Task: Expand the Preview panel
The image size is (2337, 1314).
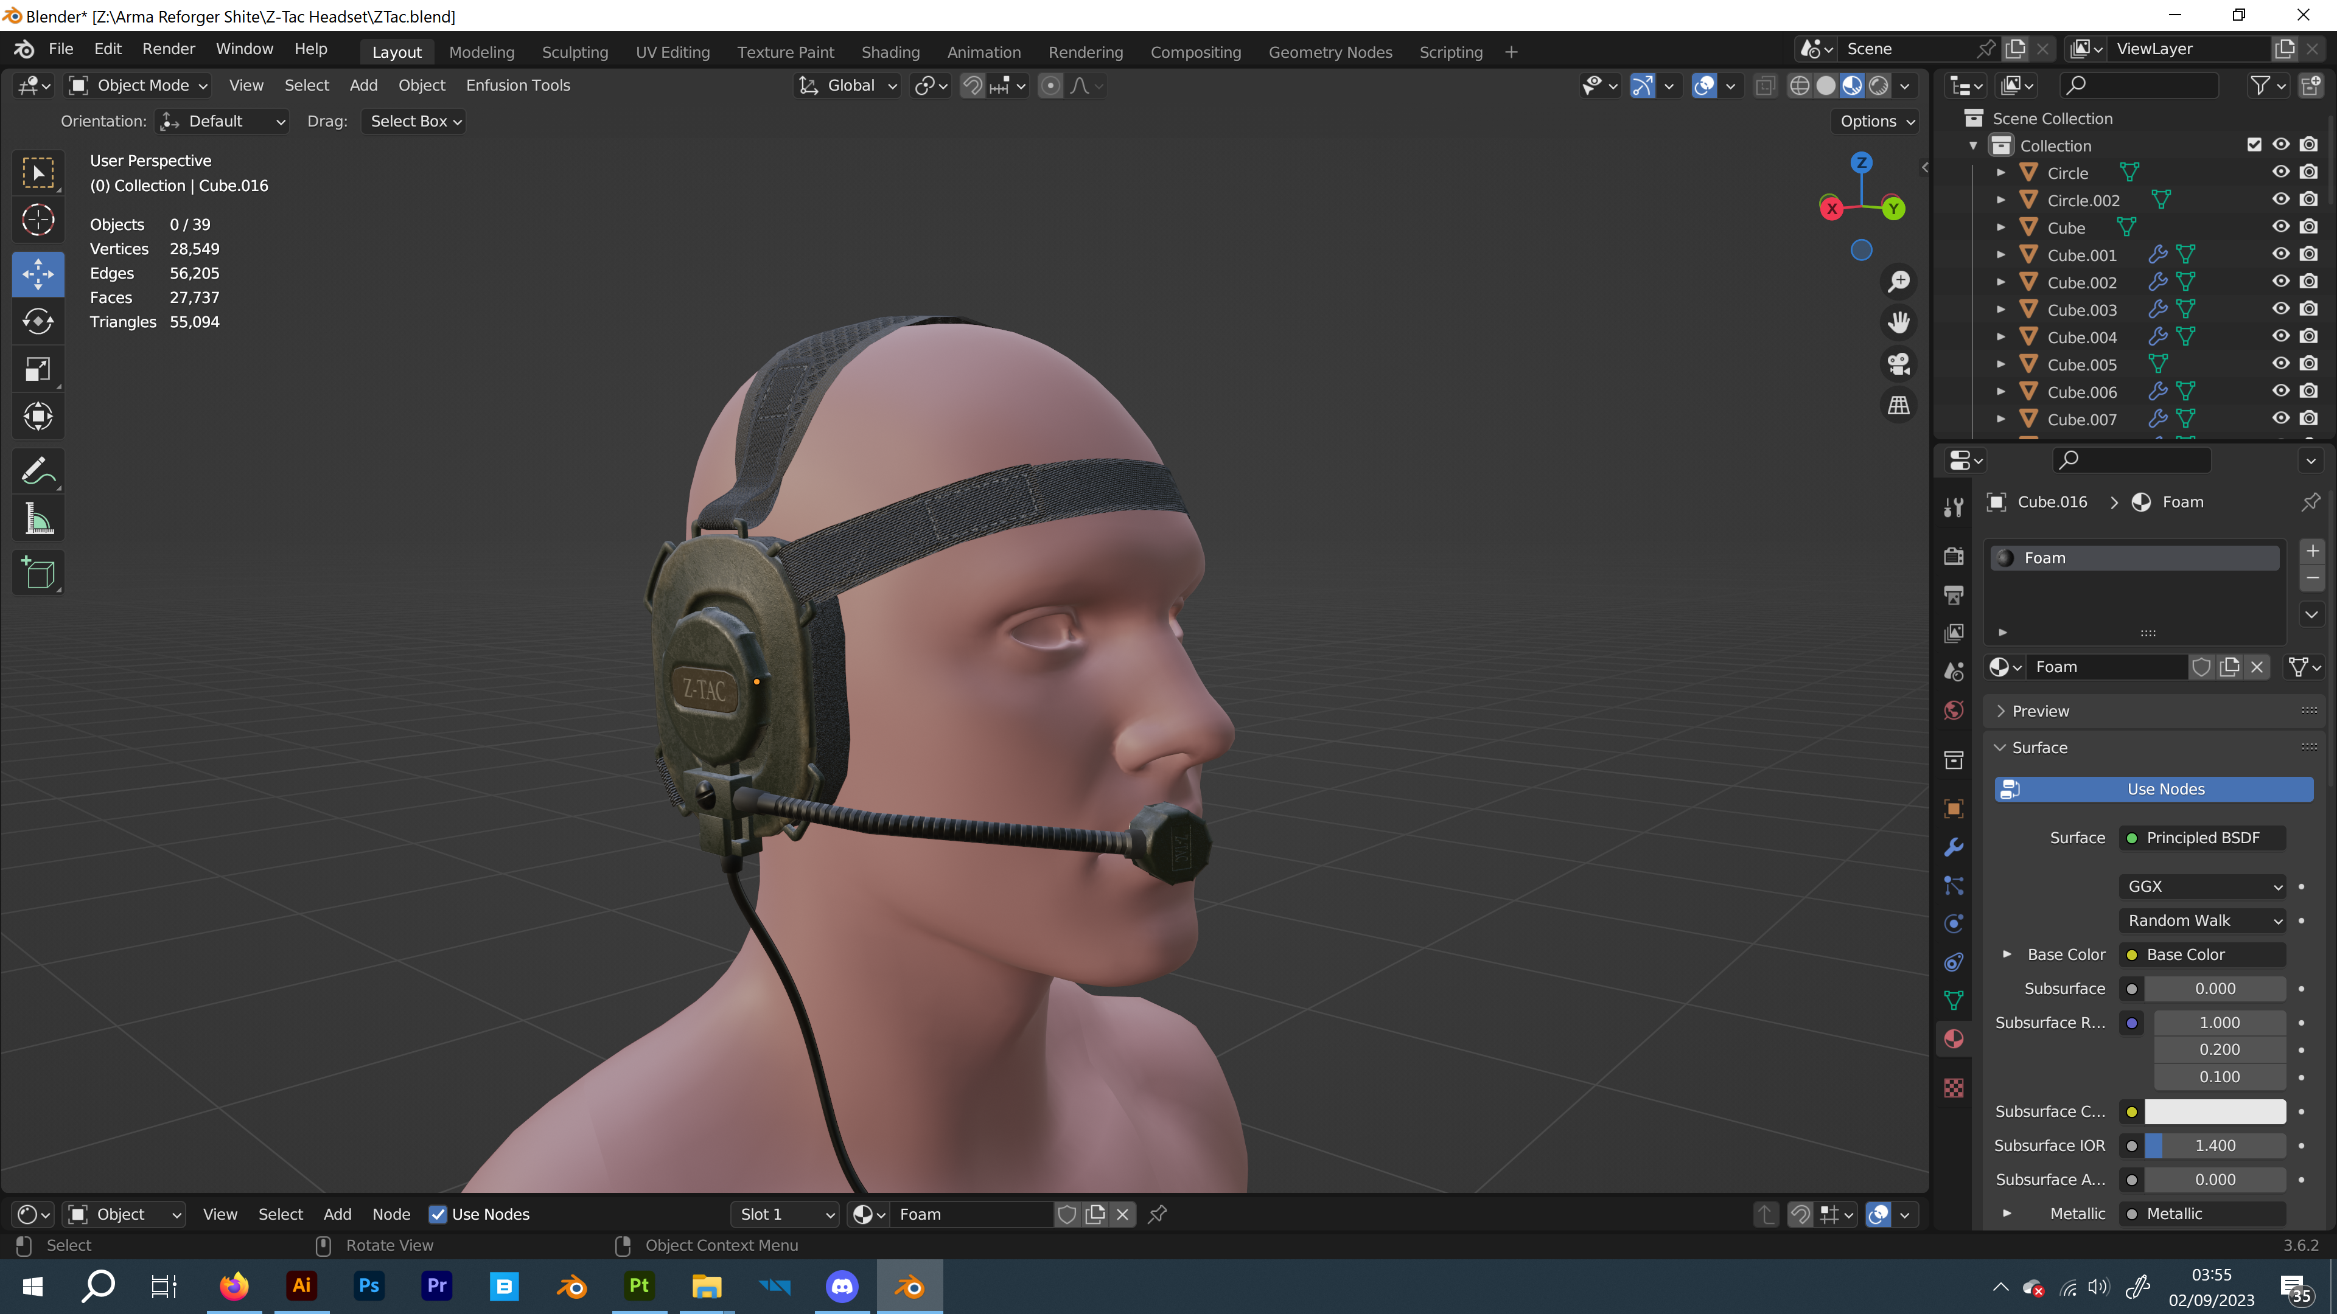Action: coord(2041,711)
